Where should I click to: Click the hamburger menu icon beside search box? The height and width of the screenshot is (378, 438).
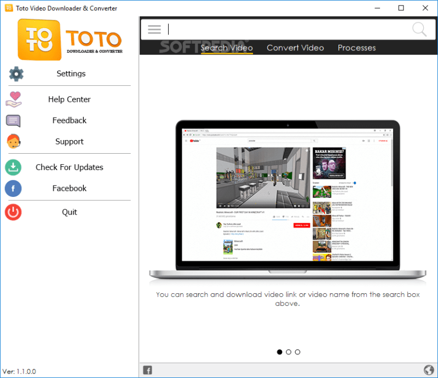pos(154,30)
